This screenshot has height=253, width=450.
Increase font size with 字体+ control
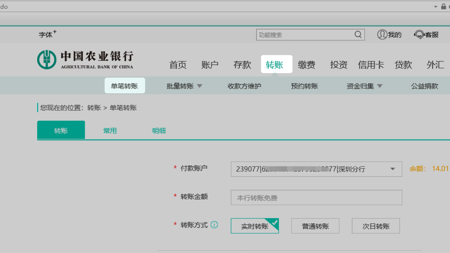(x=48, y=34)
